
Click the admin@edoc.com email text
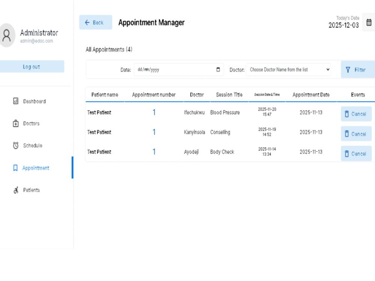click(x=37, y=41)
